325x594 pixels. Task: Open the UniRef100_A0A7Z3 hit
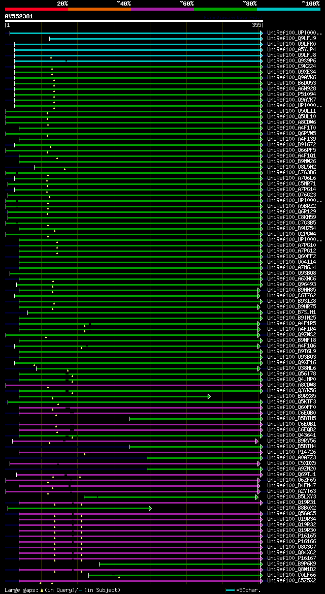click(x=291, y=458)
